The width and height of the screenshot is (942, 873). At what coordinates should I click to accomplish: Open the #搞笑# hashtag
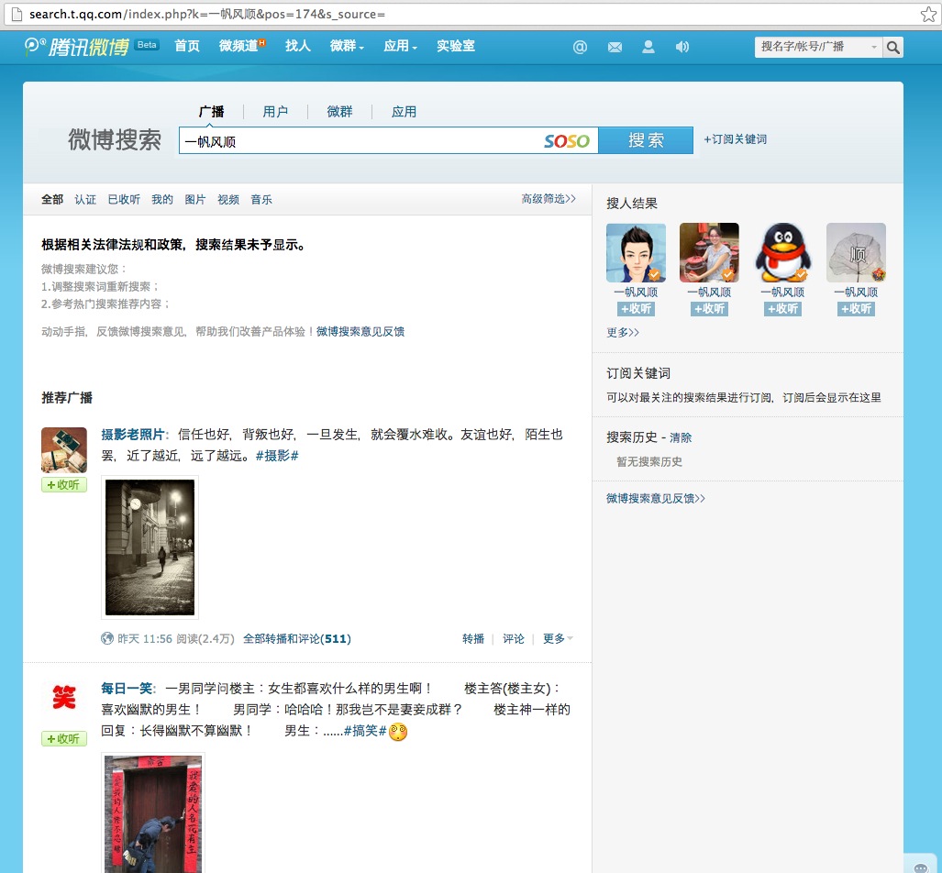pyautogui.click(x=365, y=731)
